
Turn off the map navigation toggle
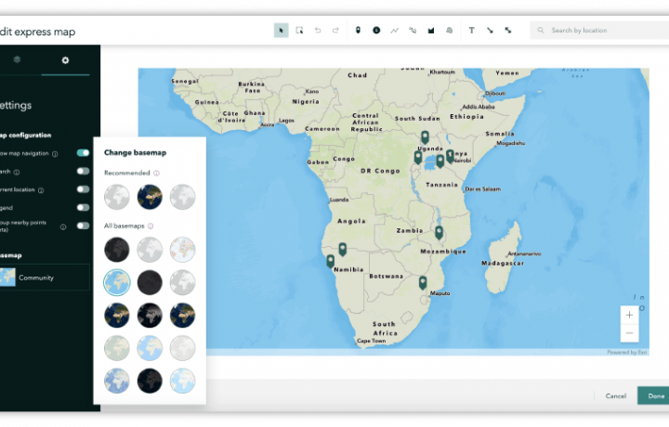[84, 153]
